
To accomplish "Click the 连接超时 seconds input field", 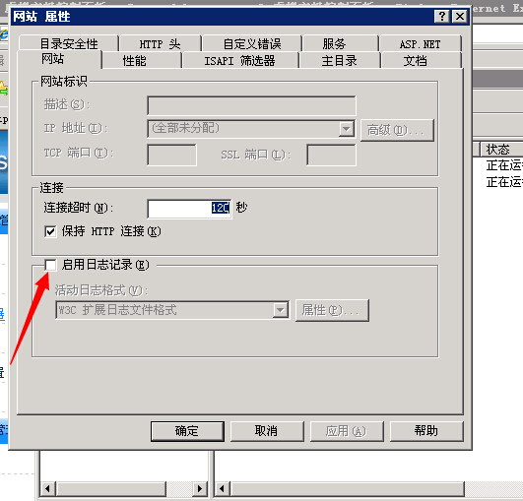I will click(x=189, y=209).
